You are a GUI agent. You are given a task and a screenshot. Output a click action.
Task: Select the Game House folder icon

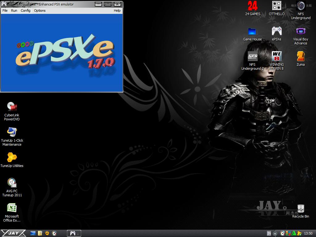tap(252, 34)
